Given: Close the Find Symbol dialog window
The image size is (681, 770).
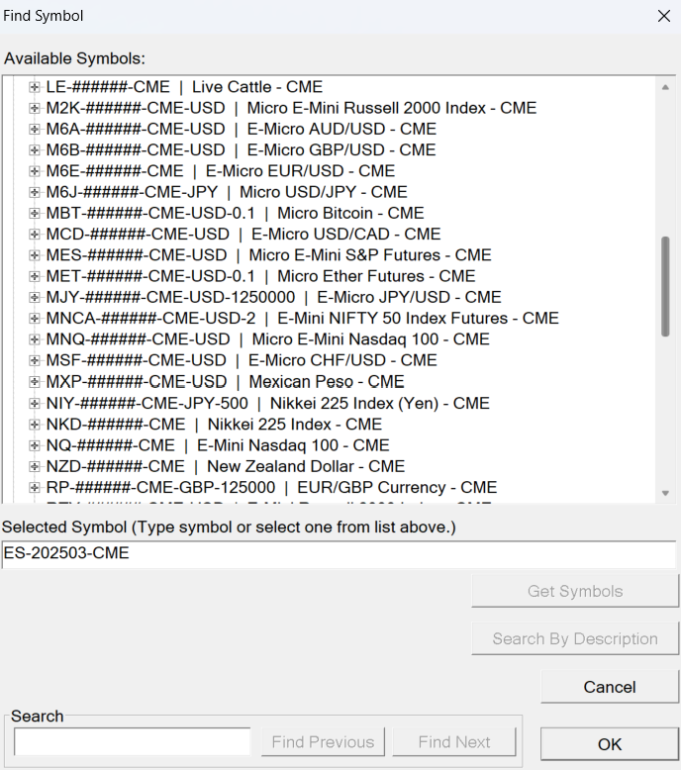Looking at the screenshot, I should (664, 16).
